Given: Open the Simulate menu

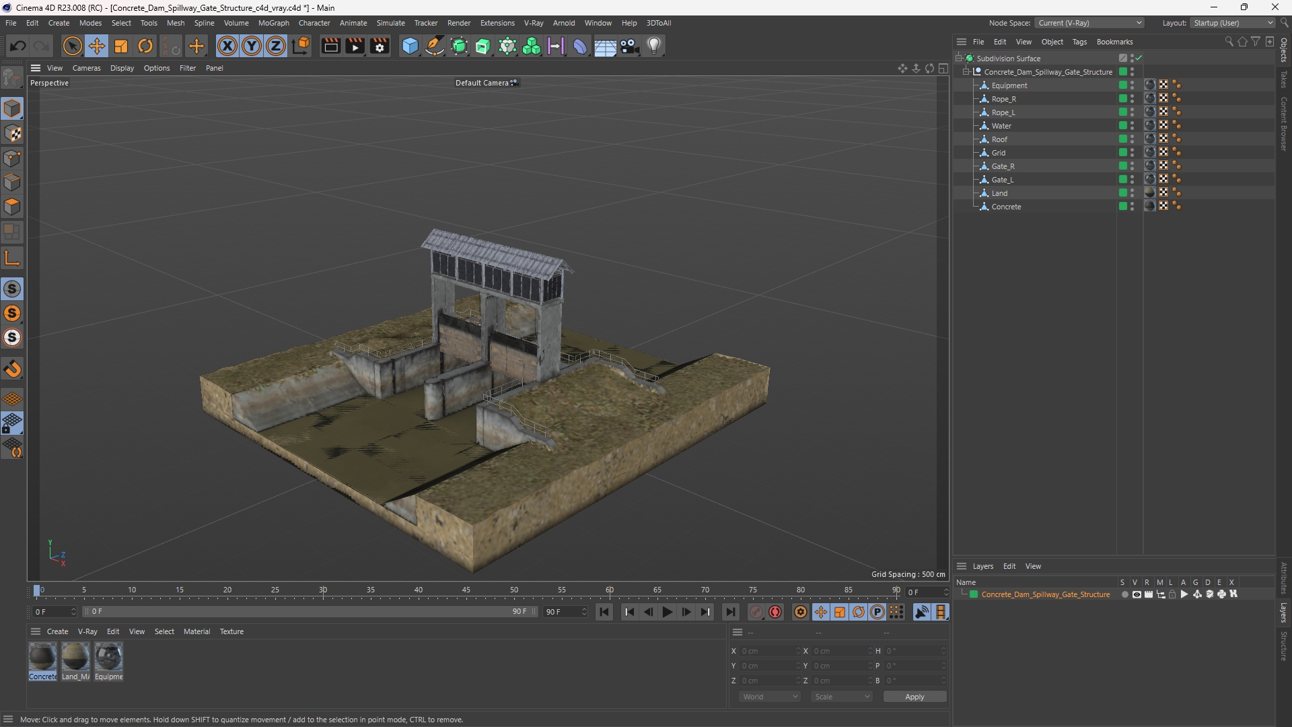Looking at the screenshot, I should click(x=390, y=23).
